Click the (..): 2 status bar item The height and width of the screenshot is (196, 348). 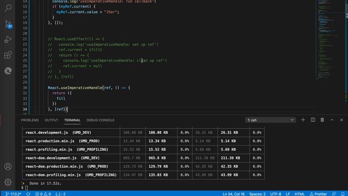(60, 194)
